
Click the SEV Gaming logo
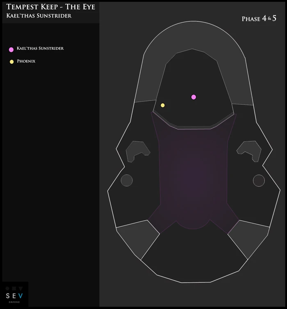coord(14,295)
